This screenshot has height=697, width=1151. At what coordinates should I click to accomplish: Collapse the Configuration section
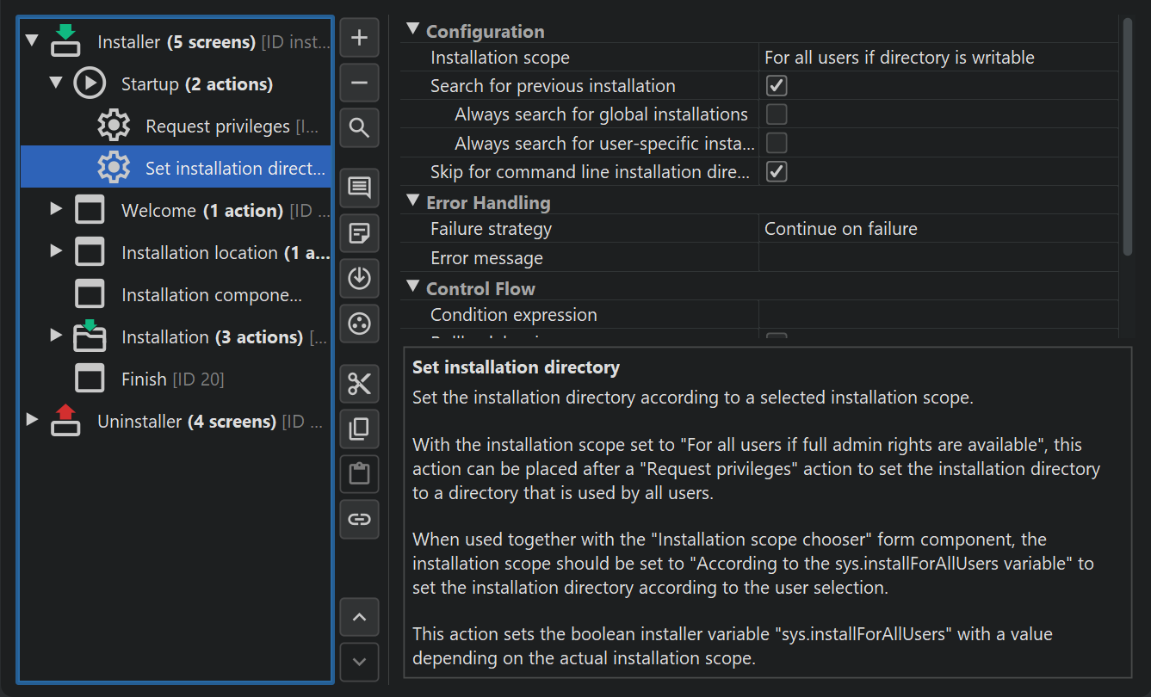pos(412,30)
